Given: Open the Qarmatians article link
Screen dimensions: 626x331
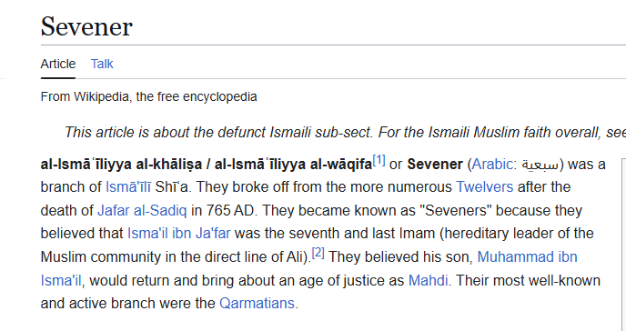Looking at the screenshot, I should click(x=257, y=304).
